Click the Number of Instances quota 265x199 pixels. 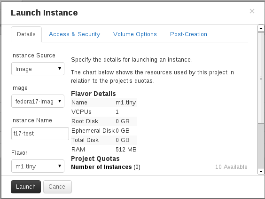pos(106,167)
